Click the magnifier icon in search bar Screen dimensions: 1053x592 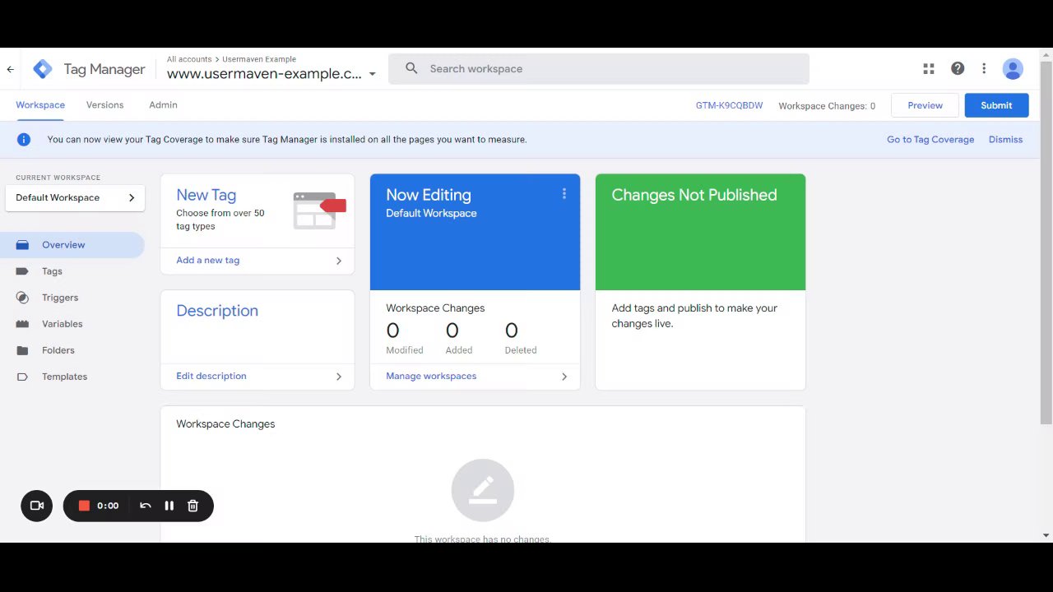(411, 69)
